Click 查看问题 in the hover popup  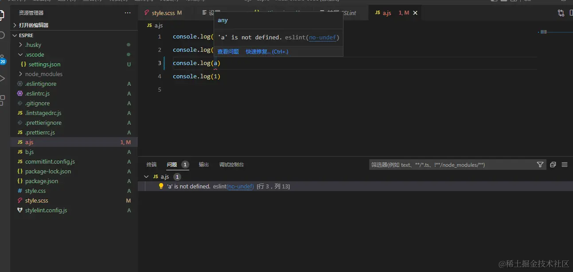point(228,52)
